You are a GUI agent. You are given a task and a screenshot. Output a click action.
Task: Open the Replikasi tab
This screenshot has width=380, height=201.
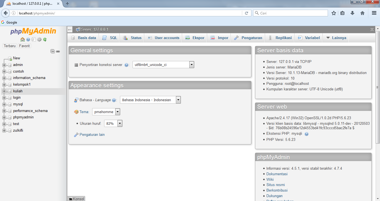pos(280,38)
